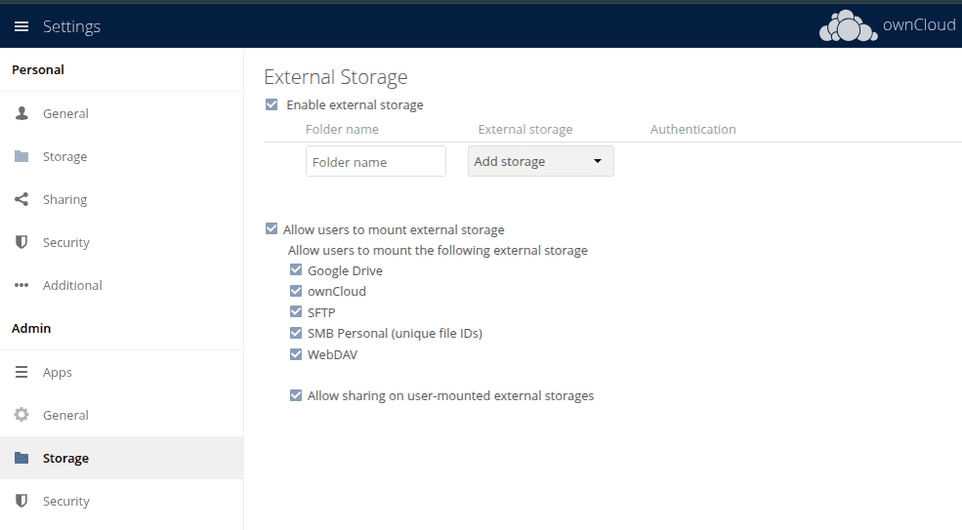
Task: Click the Personal Security shield icon
Action: 21,242
